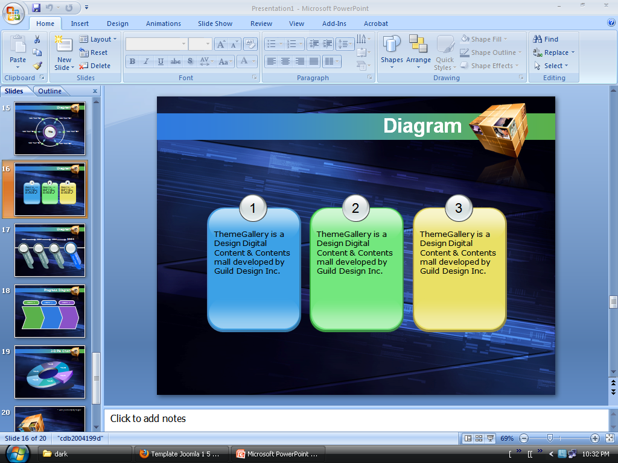The image size is (618, 463).
Task: Align text left
Action: coord(271,61)
